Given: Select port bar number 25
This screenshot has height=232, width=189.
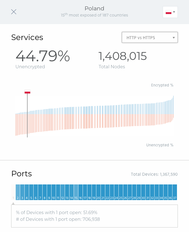Looking at the screenshot, I should (x=121, y=192).
